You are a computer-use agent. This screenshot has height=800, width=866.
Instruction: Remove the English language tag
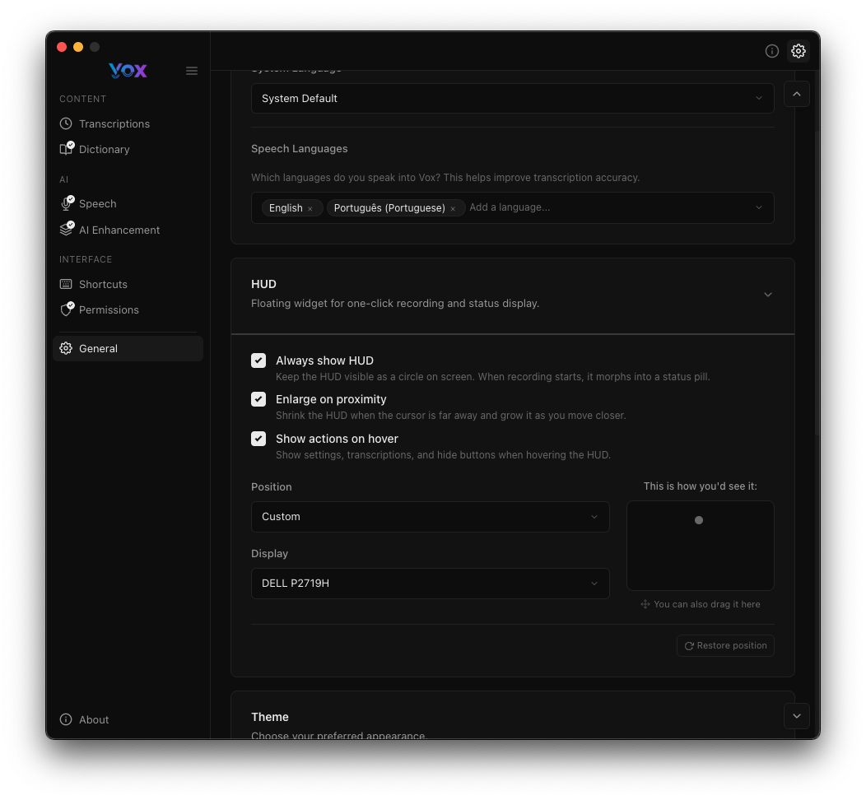click(310, 209)
